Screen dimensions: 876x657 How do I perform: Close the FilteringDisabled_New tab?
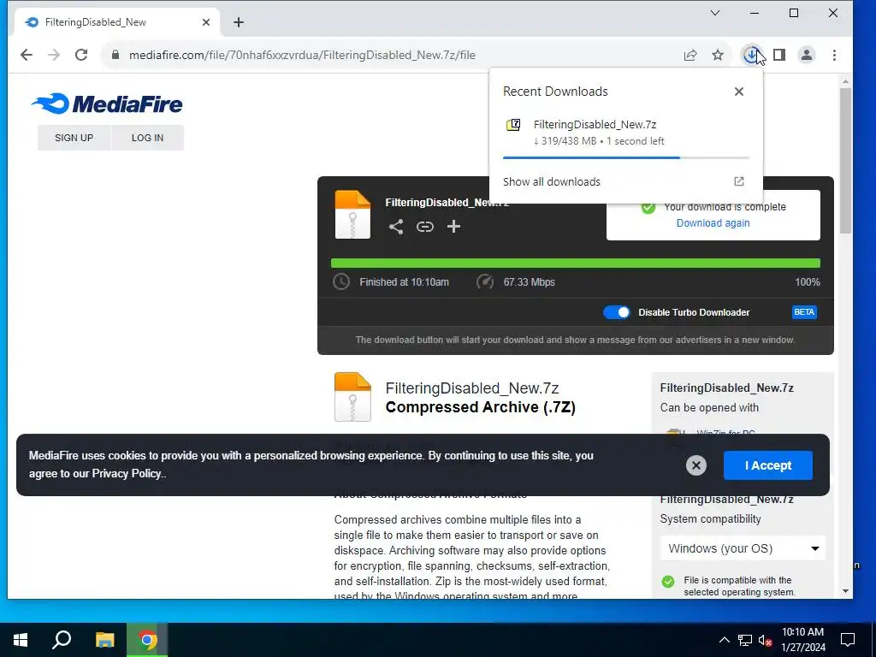(x=206, y=22)
